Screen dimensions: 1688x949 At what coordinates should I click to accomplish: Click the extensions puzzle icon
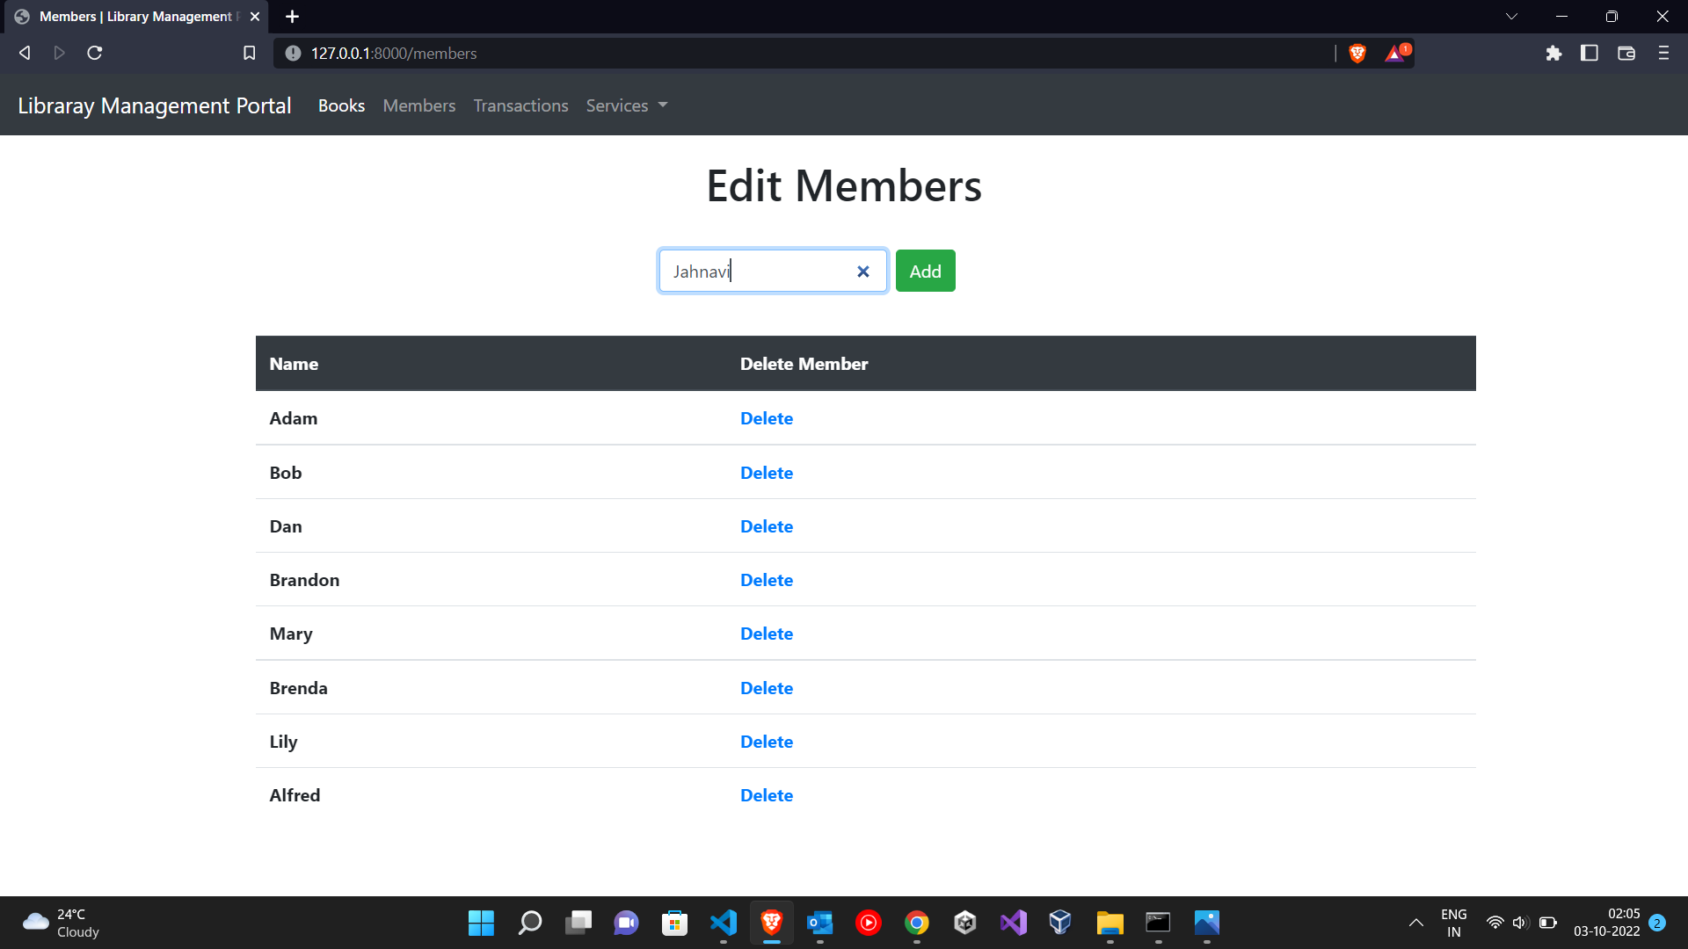click(x=1553, y=53)
